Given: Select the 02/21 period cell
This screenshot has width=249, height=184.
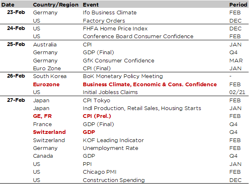Looking at the screenshot, I should coord(237,92).
